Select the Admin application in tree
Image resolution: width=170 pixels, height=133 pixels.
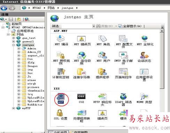click(x=32, y=48)
